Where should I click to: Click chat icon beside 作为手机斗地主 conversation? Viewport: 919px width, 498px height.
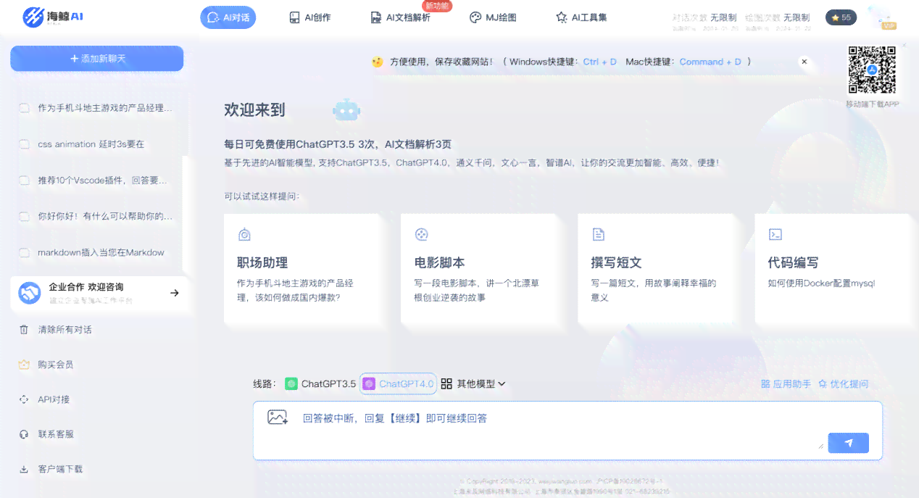[24, 108]
